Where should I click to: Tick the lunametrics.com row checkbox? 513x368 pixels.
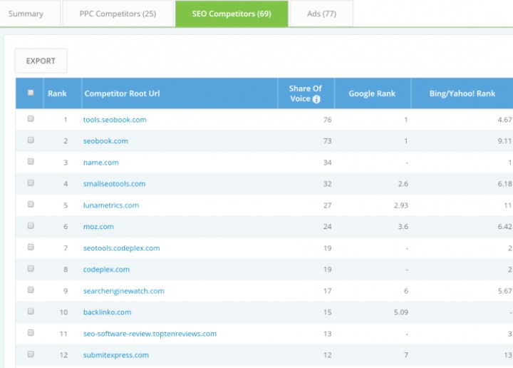31,204
